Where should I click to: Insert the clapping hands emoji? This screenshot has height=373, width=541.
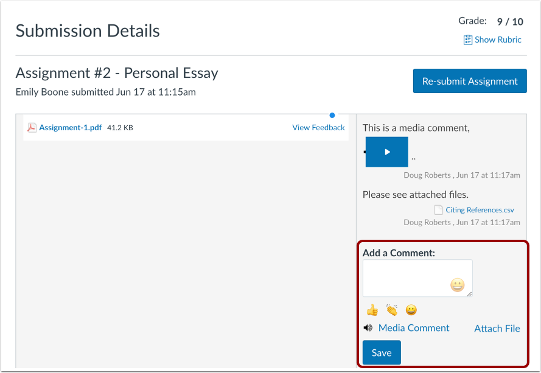[392, 310]
